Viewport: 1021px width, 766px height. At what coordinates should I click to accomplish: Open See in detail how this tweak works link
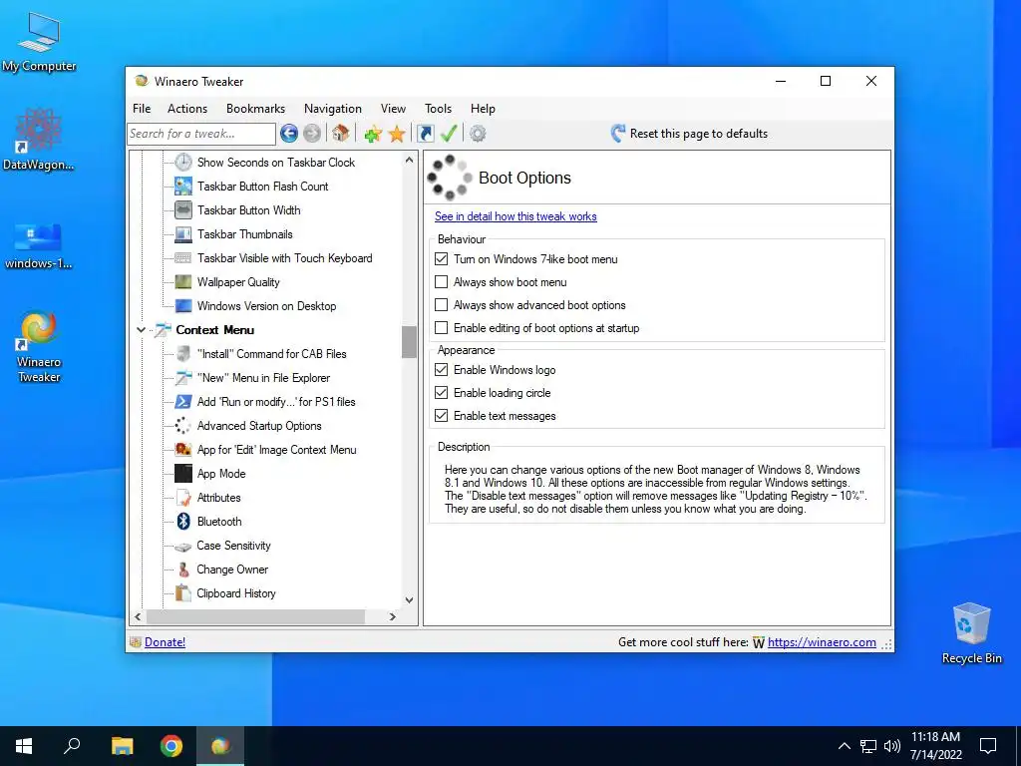[x=515, y=216]
